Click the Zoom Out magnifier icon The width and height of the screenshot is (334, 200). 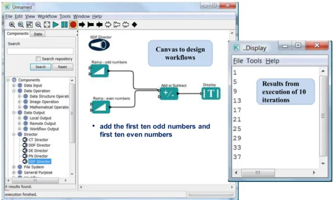click(38, 25)
